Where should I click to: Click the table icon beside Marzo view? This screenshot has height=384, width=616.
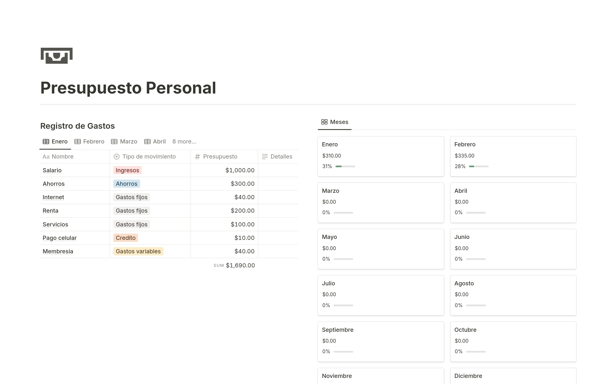point(114,141)
